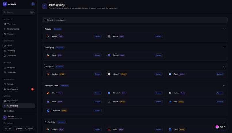
Task: Click the Notion logo icon
Action: (170, 93)
